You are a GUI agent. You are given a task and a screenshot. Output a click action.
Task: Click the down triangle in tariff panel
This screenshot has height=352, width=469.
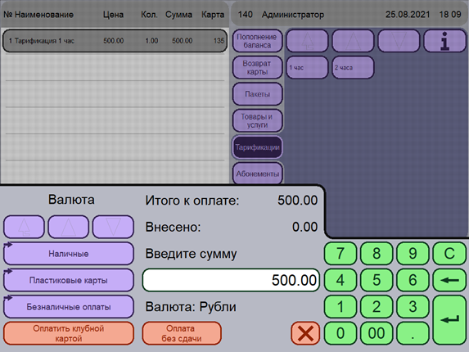click(x=399, y=41)
